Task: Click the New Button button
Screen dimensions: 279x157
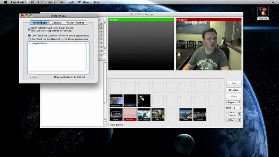Action: (x=117, y=125)
